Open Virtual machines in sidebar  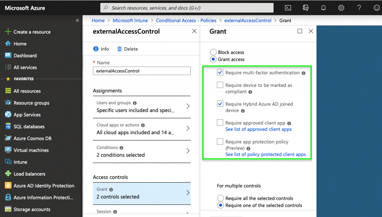(31, 150)
